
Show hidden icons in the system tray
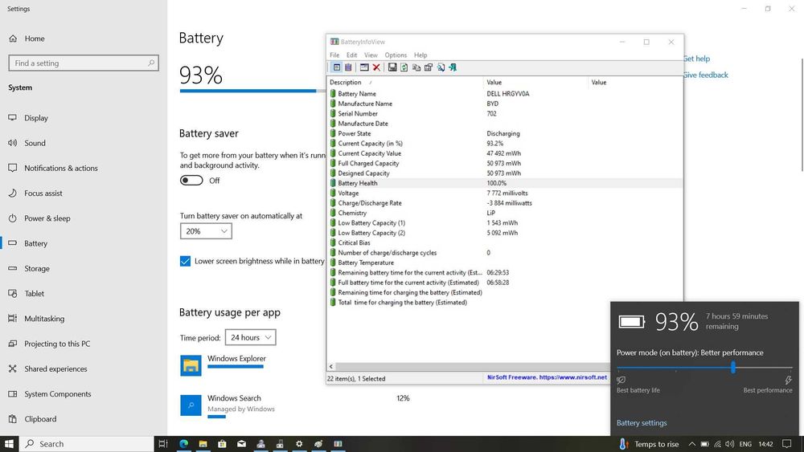691,444
